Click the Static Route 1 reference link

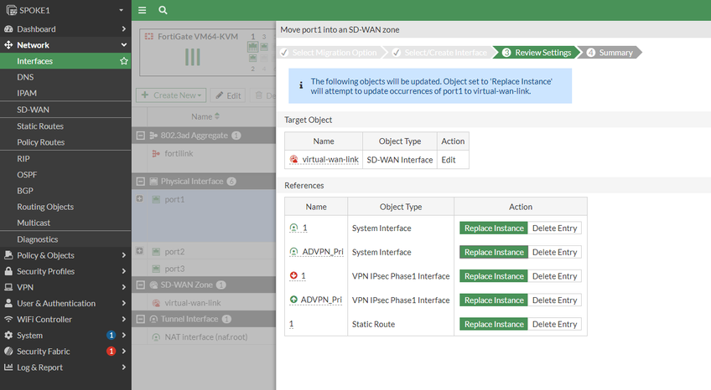[x=292, y=324]
